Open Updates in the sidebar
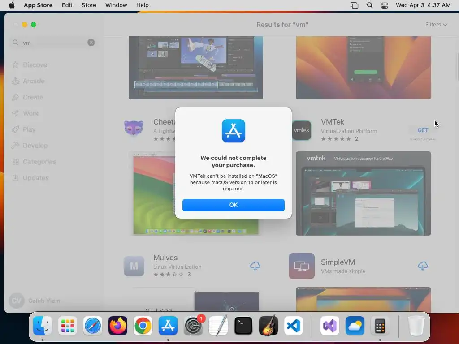The image size is (459, 344). click(x=30, y=177)
